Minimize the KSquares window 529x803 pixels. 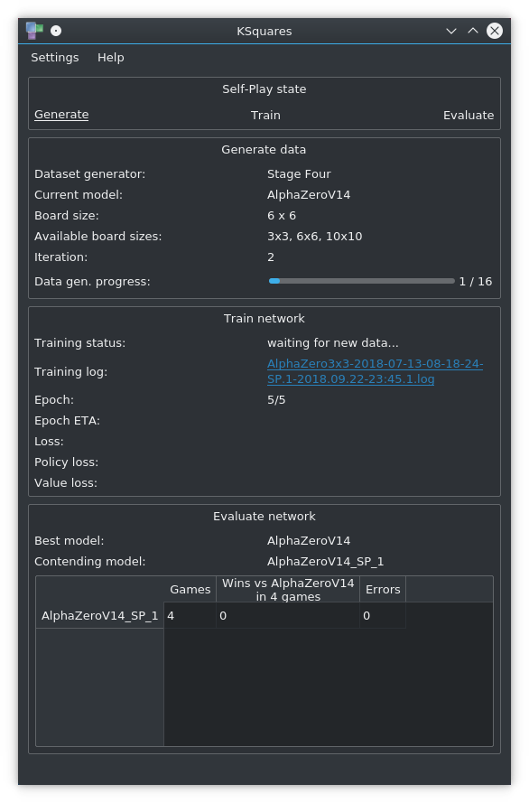pos(451,32)
